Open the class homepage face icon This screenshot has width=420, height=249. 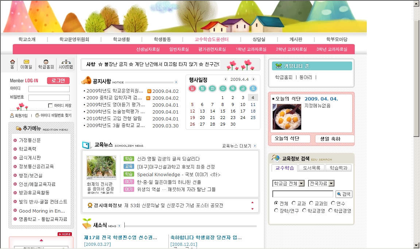click(46, 62)
